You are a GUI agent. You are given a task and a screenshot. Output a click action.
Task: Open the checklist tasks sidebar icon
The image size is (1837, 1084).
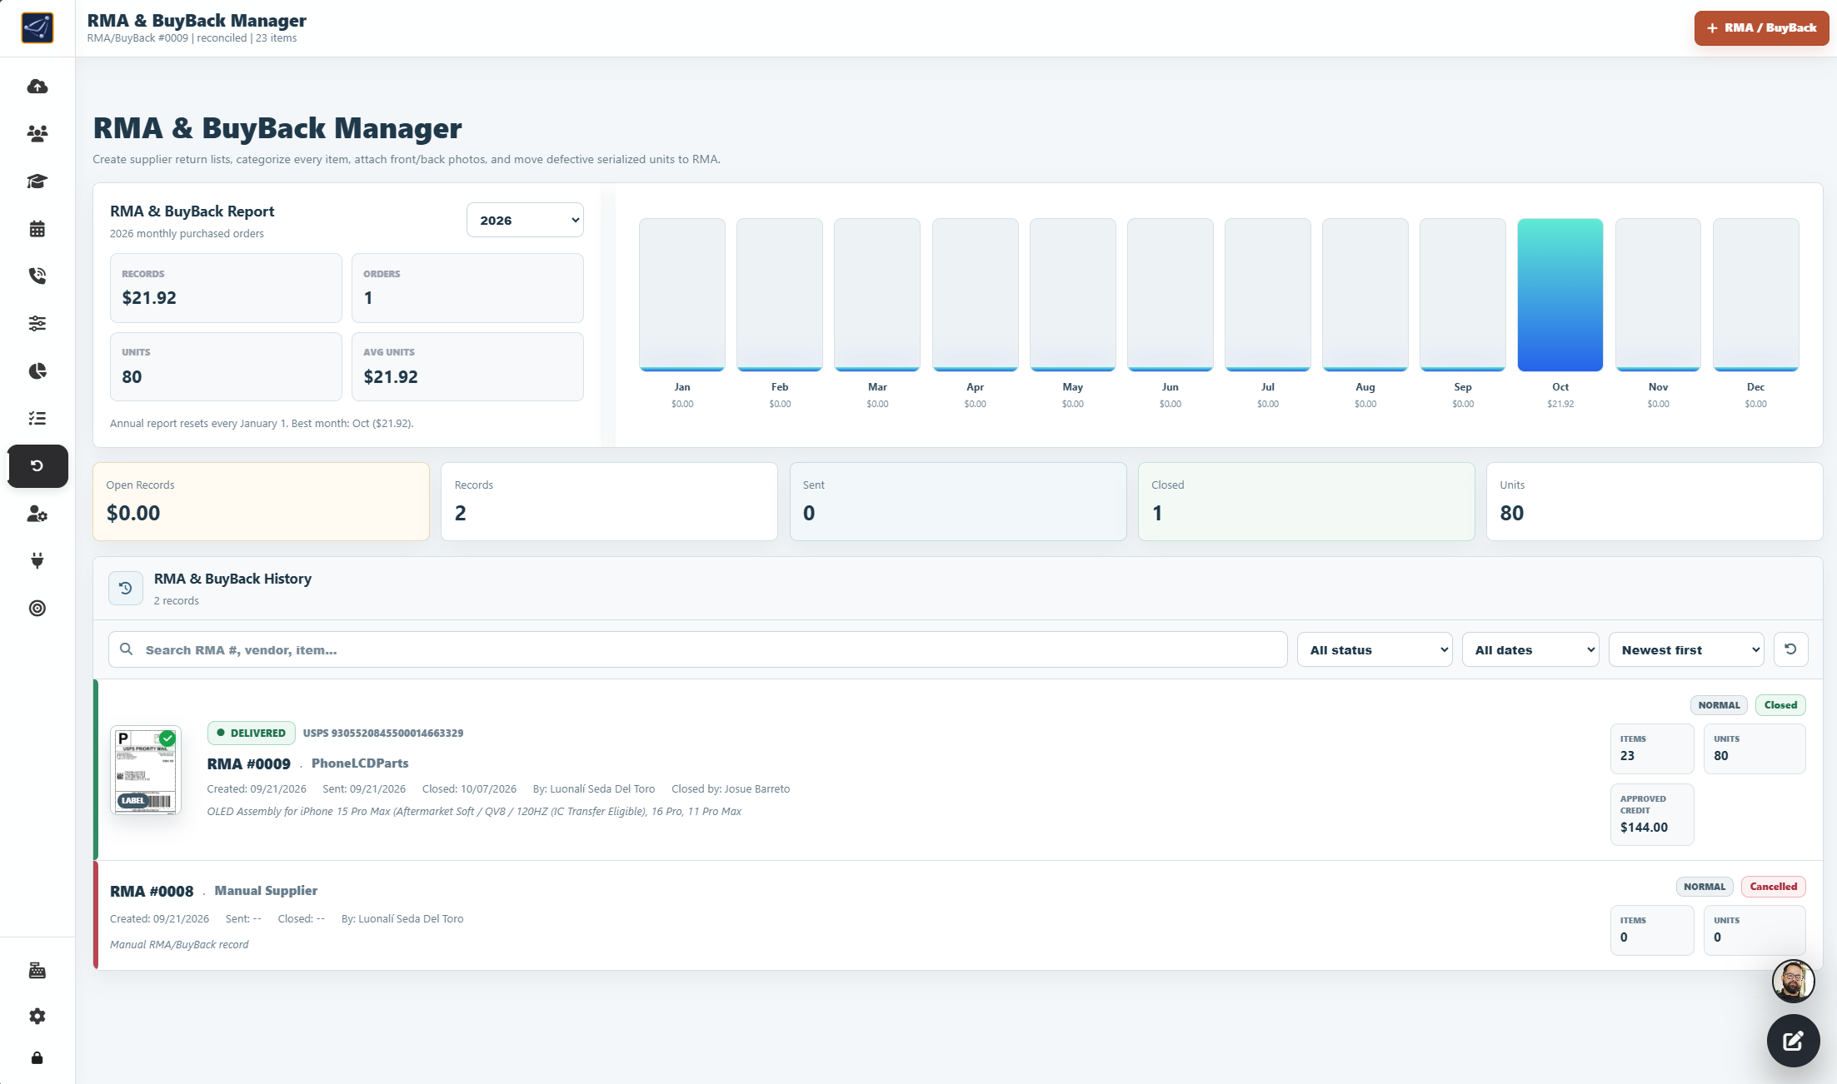[37, 418]
